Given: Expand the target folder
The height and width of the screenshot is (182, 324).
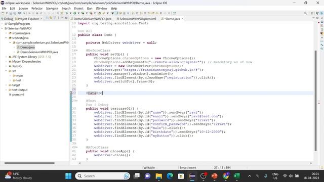Looking at the screenshot, I should [x=6, y=85].
